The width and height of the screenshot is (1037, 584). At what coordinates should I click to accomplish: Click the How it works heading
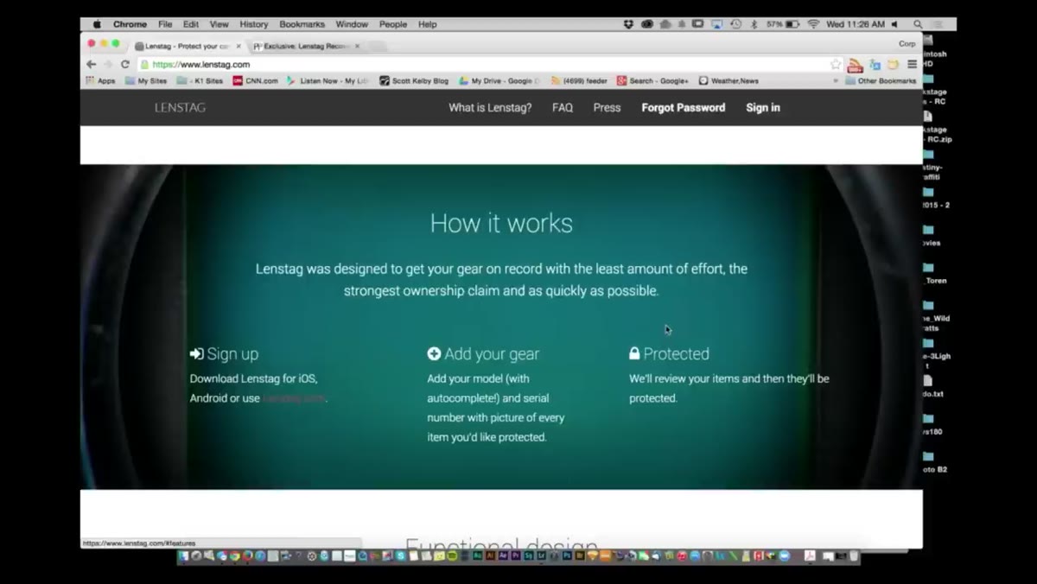click(501, 223)
